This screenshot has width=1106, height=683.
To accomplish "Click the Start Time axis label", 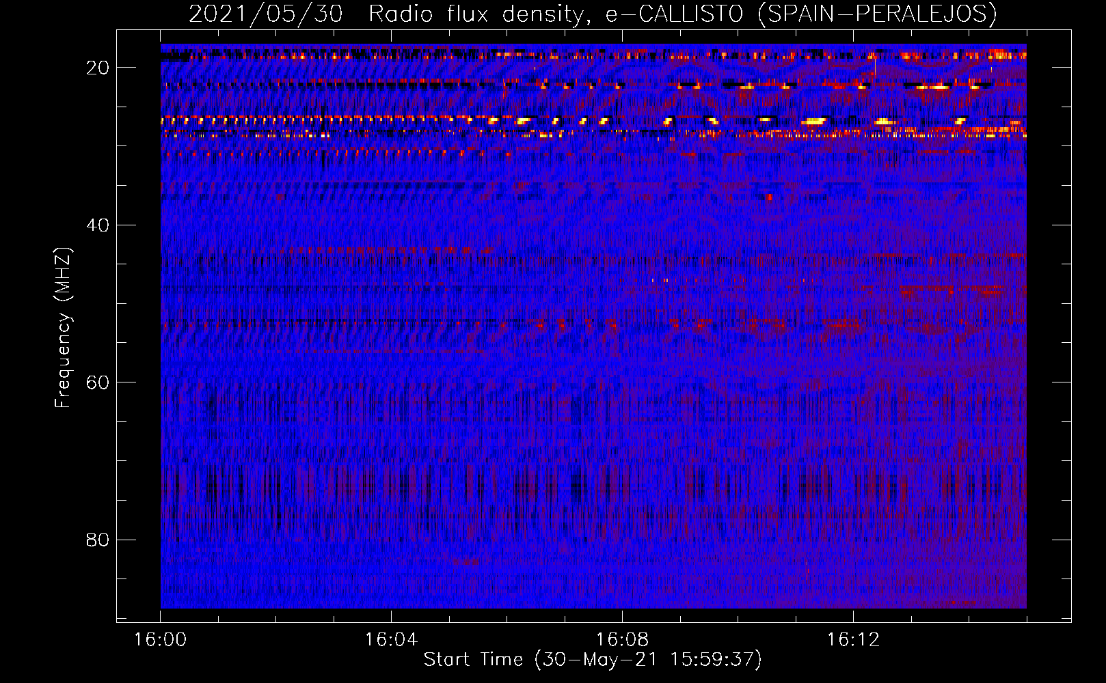I will 593,660.
